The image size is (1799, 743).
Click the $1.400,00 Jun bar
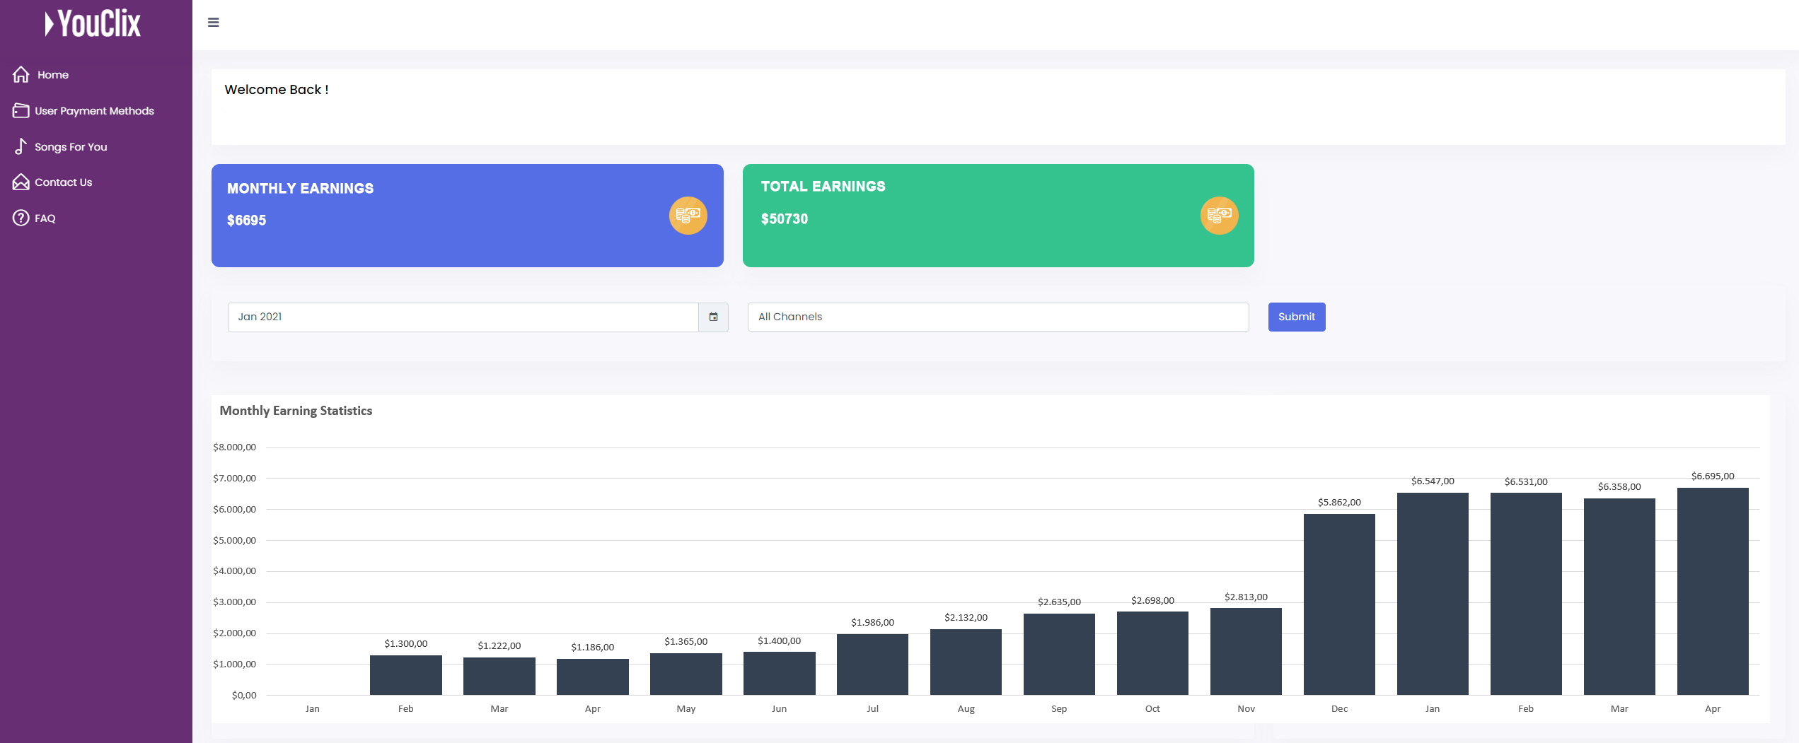click(779, 674)
